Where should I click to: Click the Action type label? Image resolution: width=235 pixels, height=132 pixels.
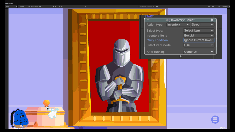155,25
